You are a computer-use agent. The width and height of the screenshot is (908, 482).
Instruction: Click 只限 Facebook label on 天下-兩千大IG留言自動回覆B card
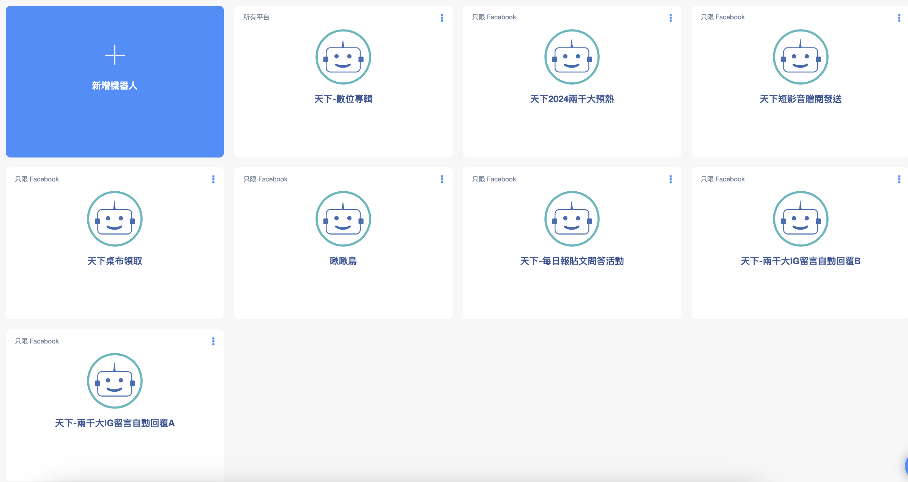723,179
